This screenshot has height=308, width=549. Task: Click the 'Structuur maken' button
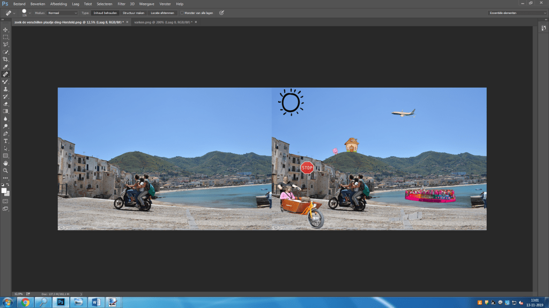[133, 12]
